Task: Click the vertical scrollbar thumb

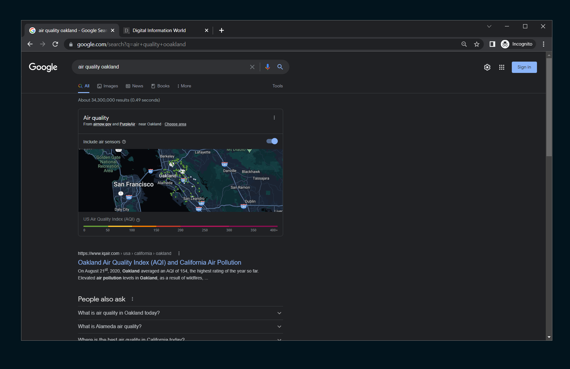Action: point(549,107)
